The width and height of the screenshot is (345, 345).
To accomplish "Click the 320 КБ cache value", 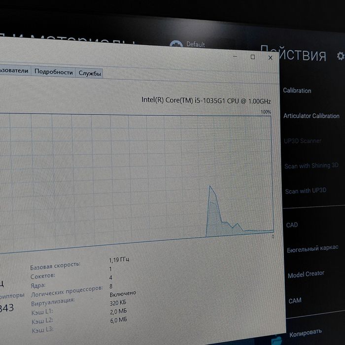I will [x=118, y=303].
